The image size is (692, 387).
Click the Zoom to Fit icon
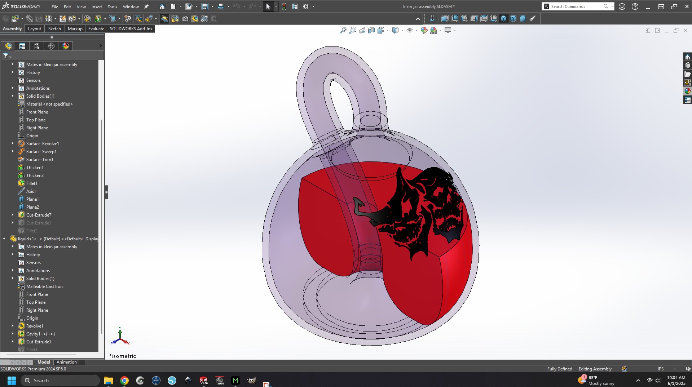pyautogui.click(x=343, y=30)
